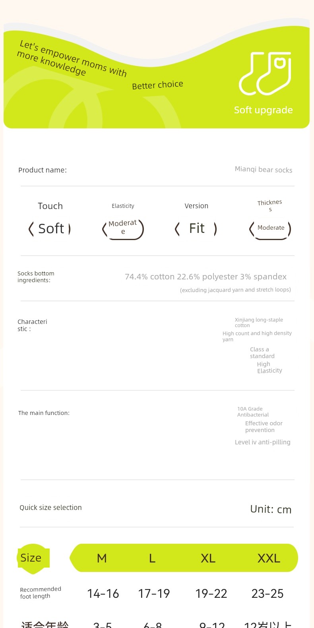Click the Mianqi bear socks product name

pyautogui.click(x=264, y=170)
